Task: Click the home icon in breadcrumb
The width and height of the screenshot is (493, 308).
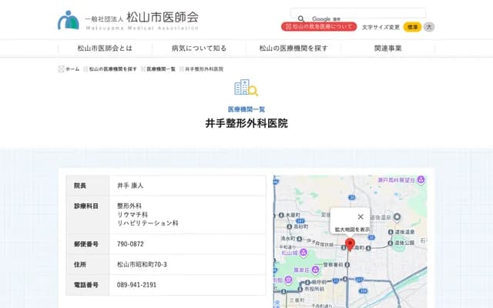Action: 62,69
